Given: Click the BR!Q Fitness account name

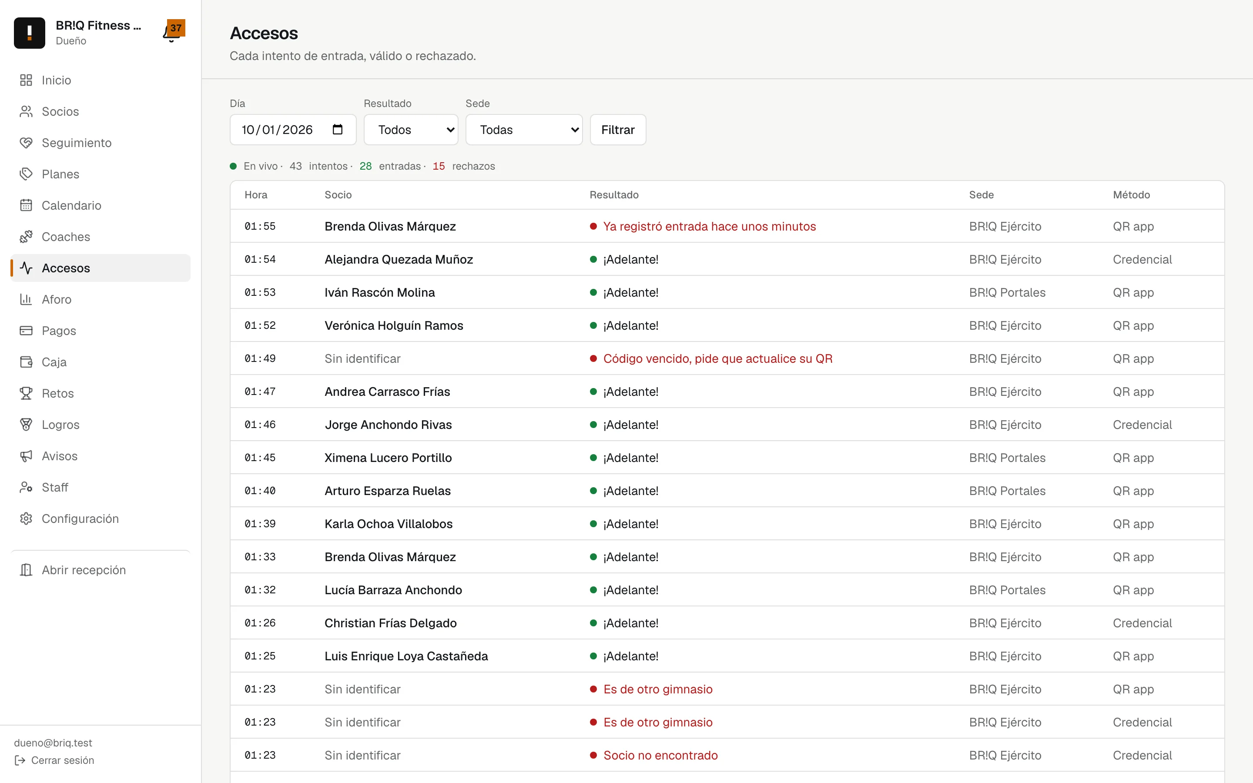Looking at the screenshot, I should 98,25.
